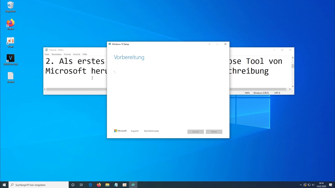Select the VEGAS Pro 16.0 desktop shortcut
This screenshot has width=335, height=188.
click(10, 60)
